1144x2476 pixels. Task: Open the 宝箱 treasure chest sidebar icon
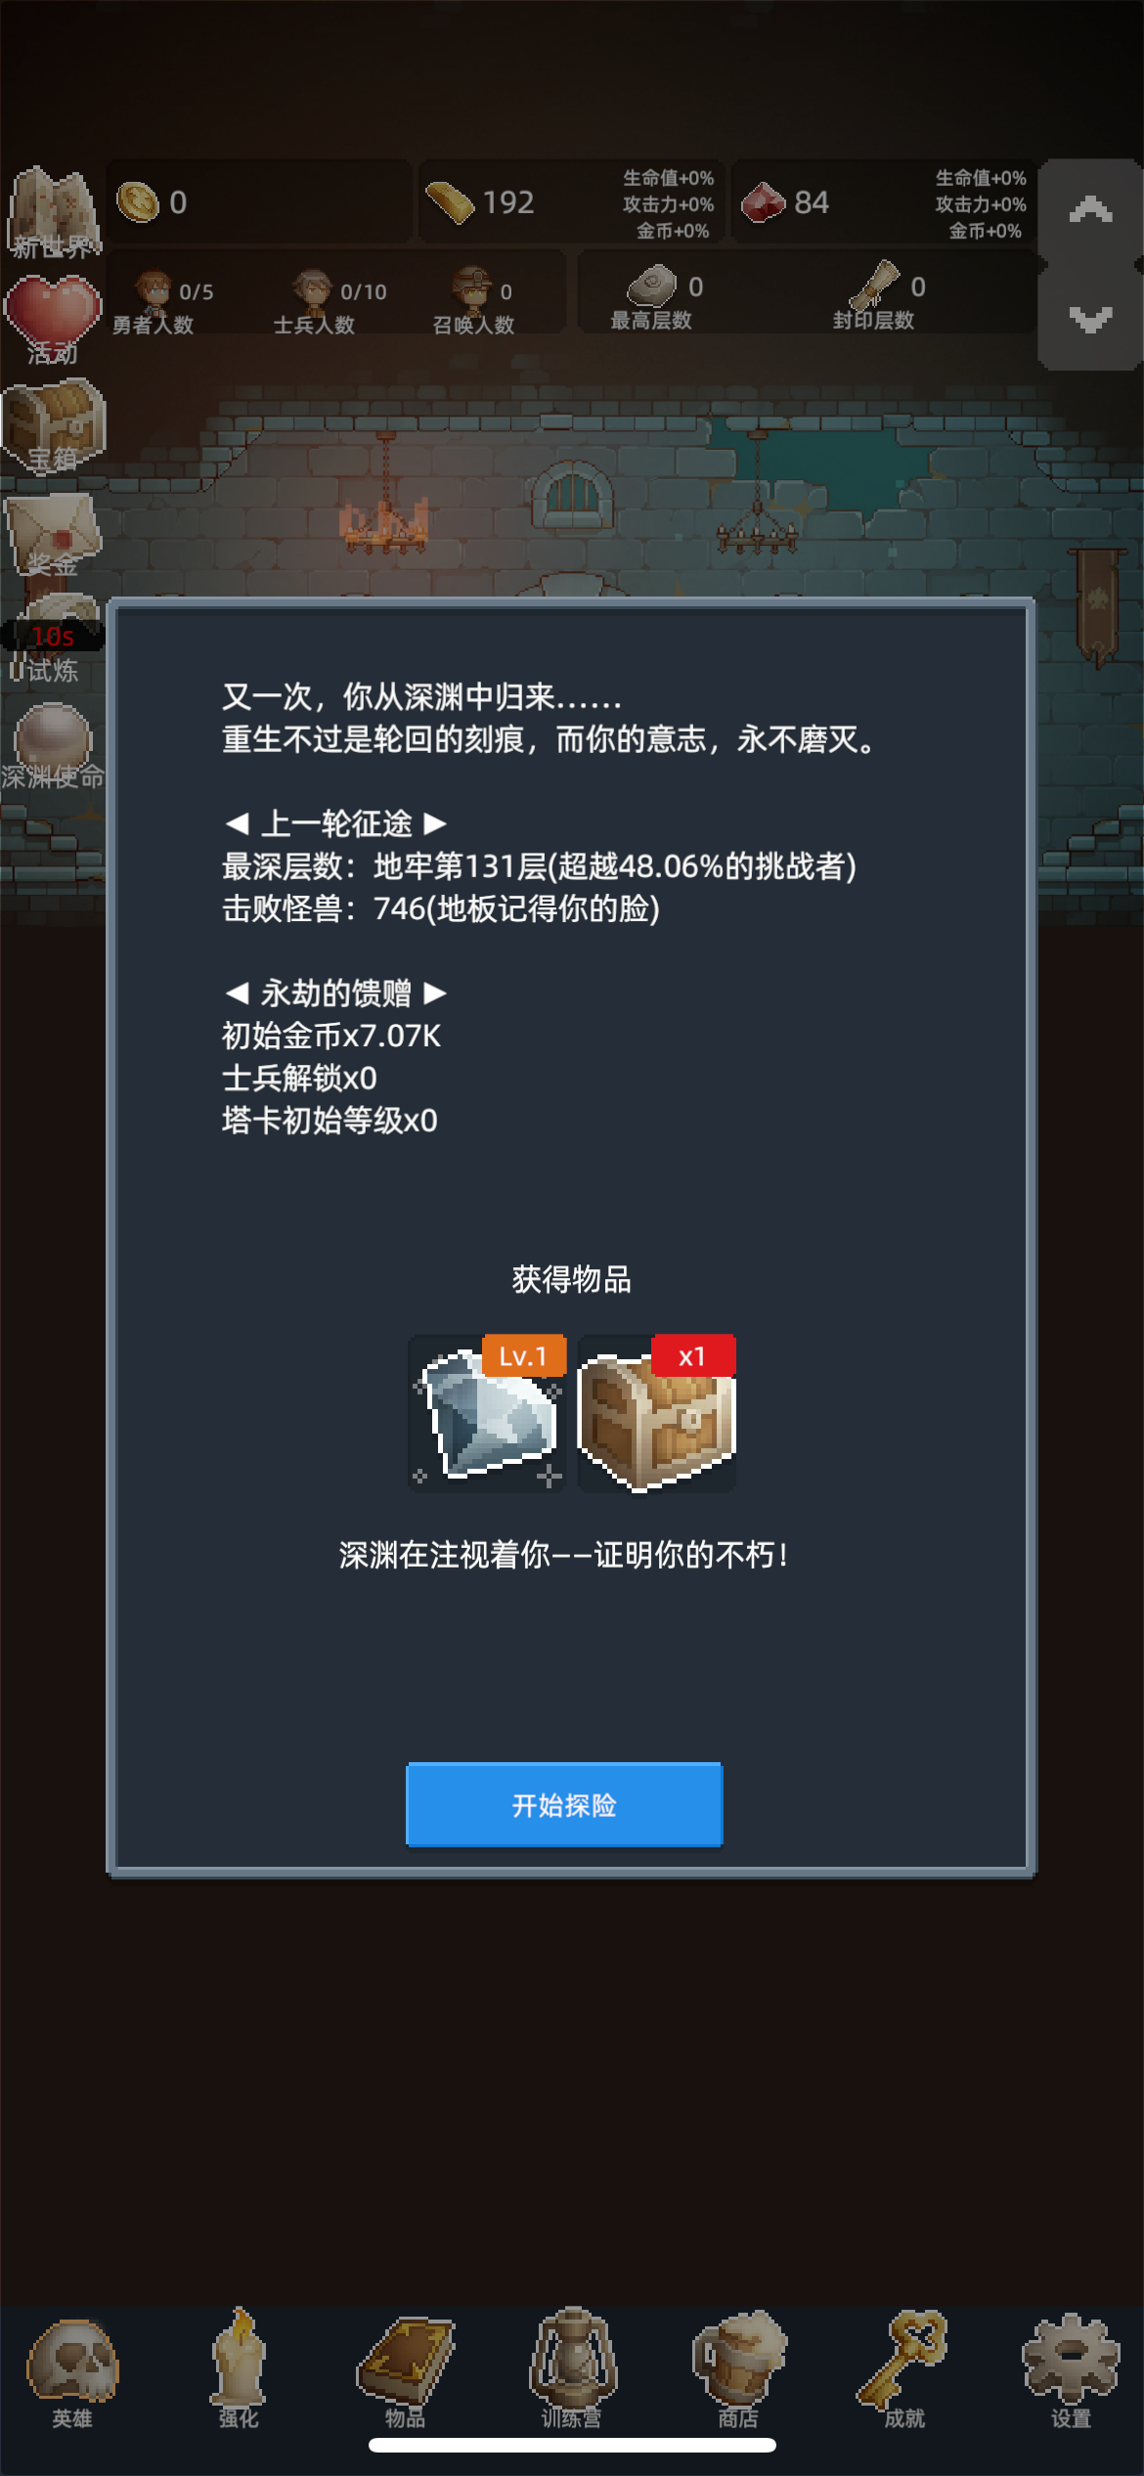(54, 427)
